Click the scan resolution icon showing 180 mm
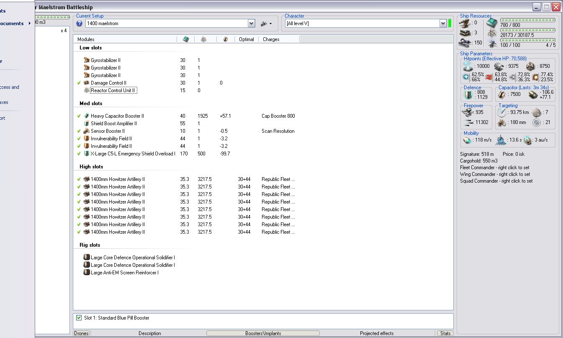 click(x=501, y=123)
